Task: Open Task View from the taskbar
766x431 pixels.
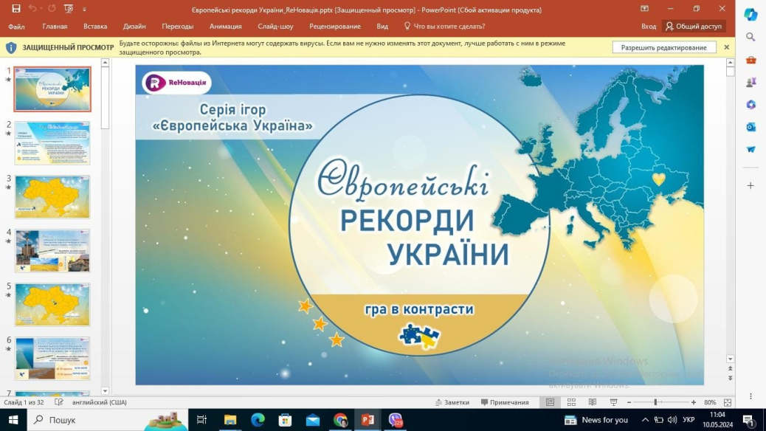Action: coord(201,420)
